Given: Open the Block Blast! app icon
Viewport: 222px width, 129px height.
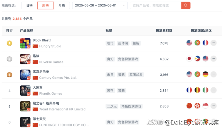Looking at the screenshot, I should (25, 43).
